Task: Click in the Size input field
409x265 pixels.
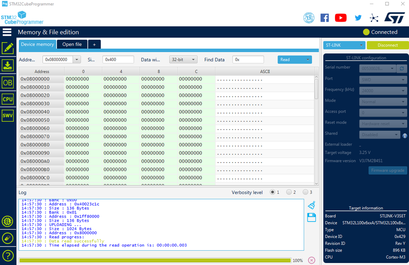Action: [x=118, y=59]
